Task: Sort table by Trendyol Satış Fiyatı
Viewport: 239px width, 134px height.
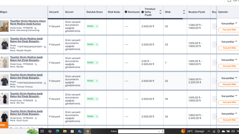Action: [x=160, y=12]
